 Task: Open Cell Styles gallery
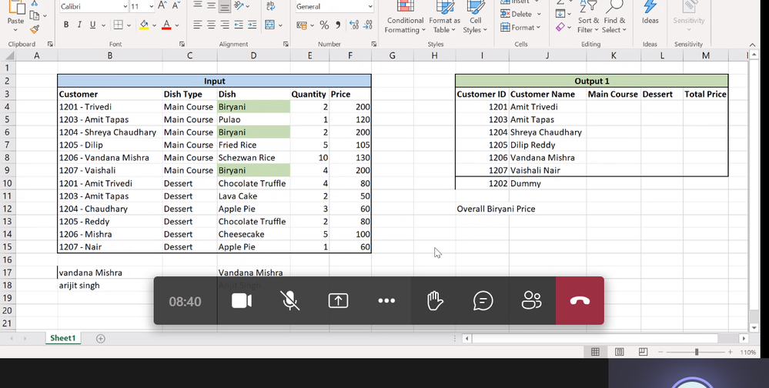pyautogui.click(x=475, y=17)
